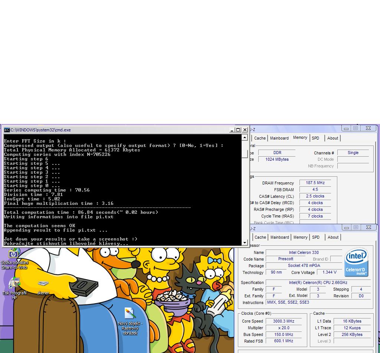Click the Intel Celeron D logo in CPU-Z
Screen dimensions: 380x353
[x=356, y=262]
